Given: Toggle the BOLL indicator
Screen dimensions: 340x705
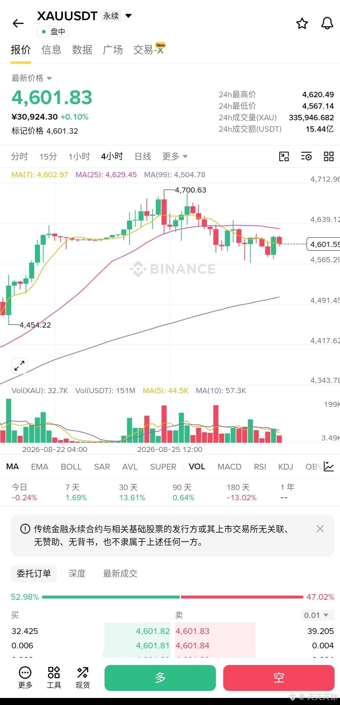Looking at the screenshot, I should pos(71,467).
